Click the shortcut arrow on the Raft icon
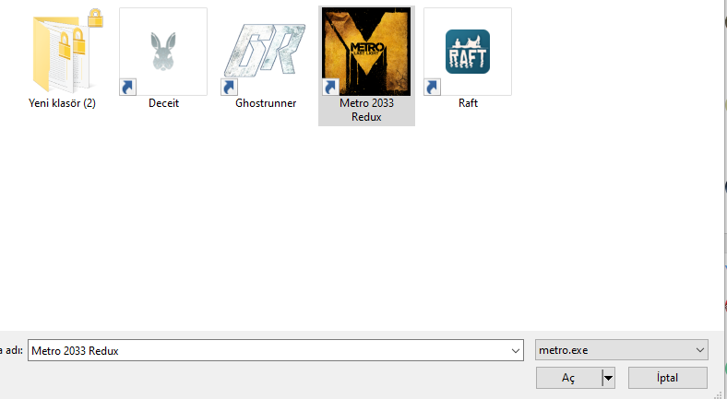 [x=432, y=87]
